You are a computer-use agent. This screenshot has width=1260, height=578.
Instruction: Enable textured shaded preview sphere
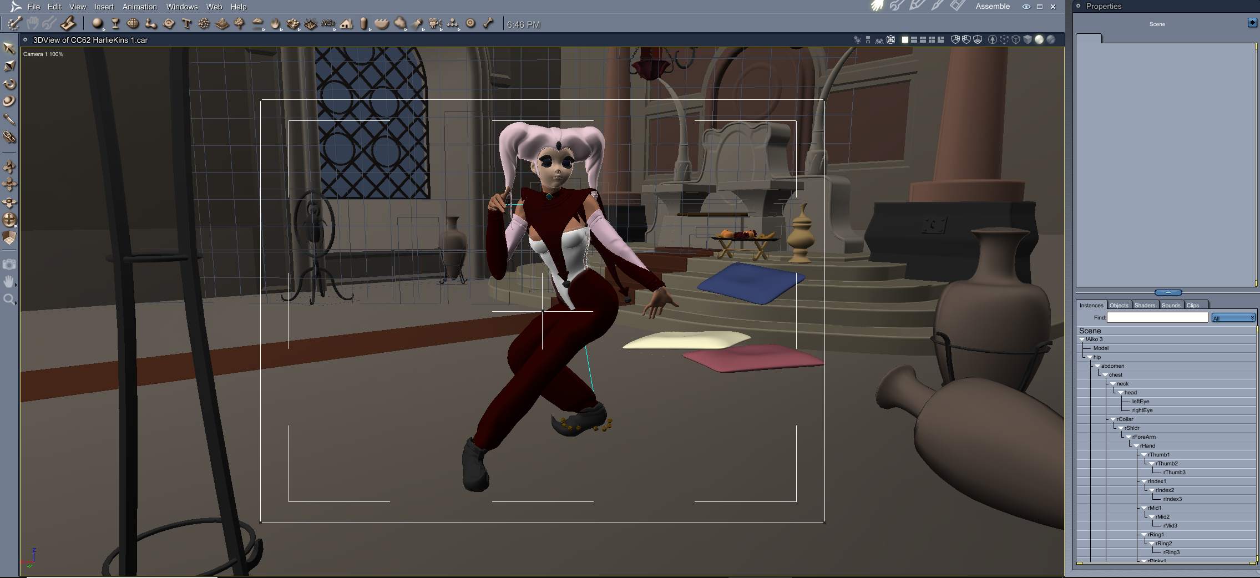coord(1050,39)
